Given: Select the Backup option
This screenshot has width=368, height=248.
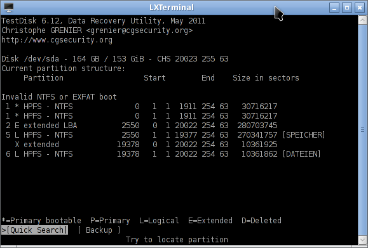Looking at the screenshot, I should tap(99, 230).
